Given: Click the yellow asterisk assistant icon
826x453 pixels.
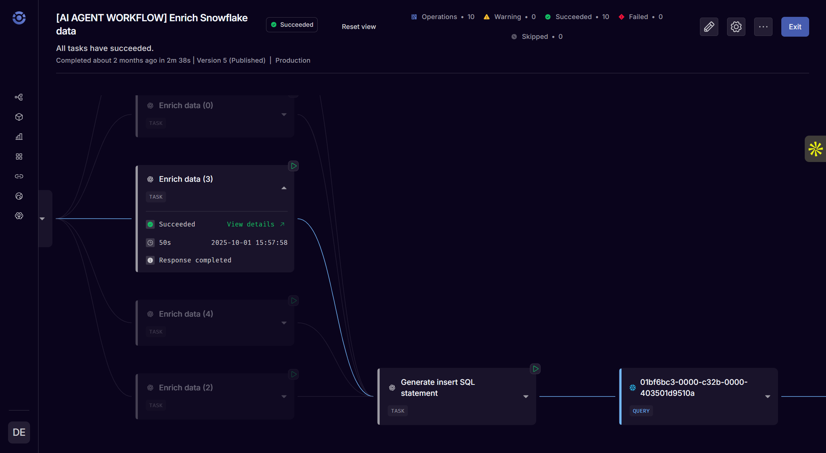Looking at the screenshot, I should point(815,149).
